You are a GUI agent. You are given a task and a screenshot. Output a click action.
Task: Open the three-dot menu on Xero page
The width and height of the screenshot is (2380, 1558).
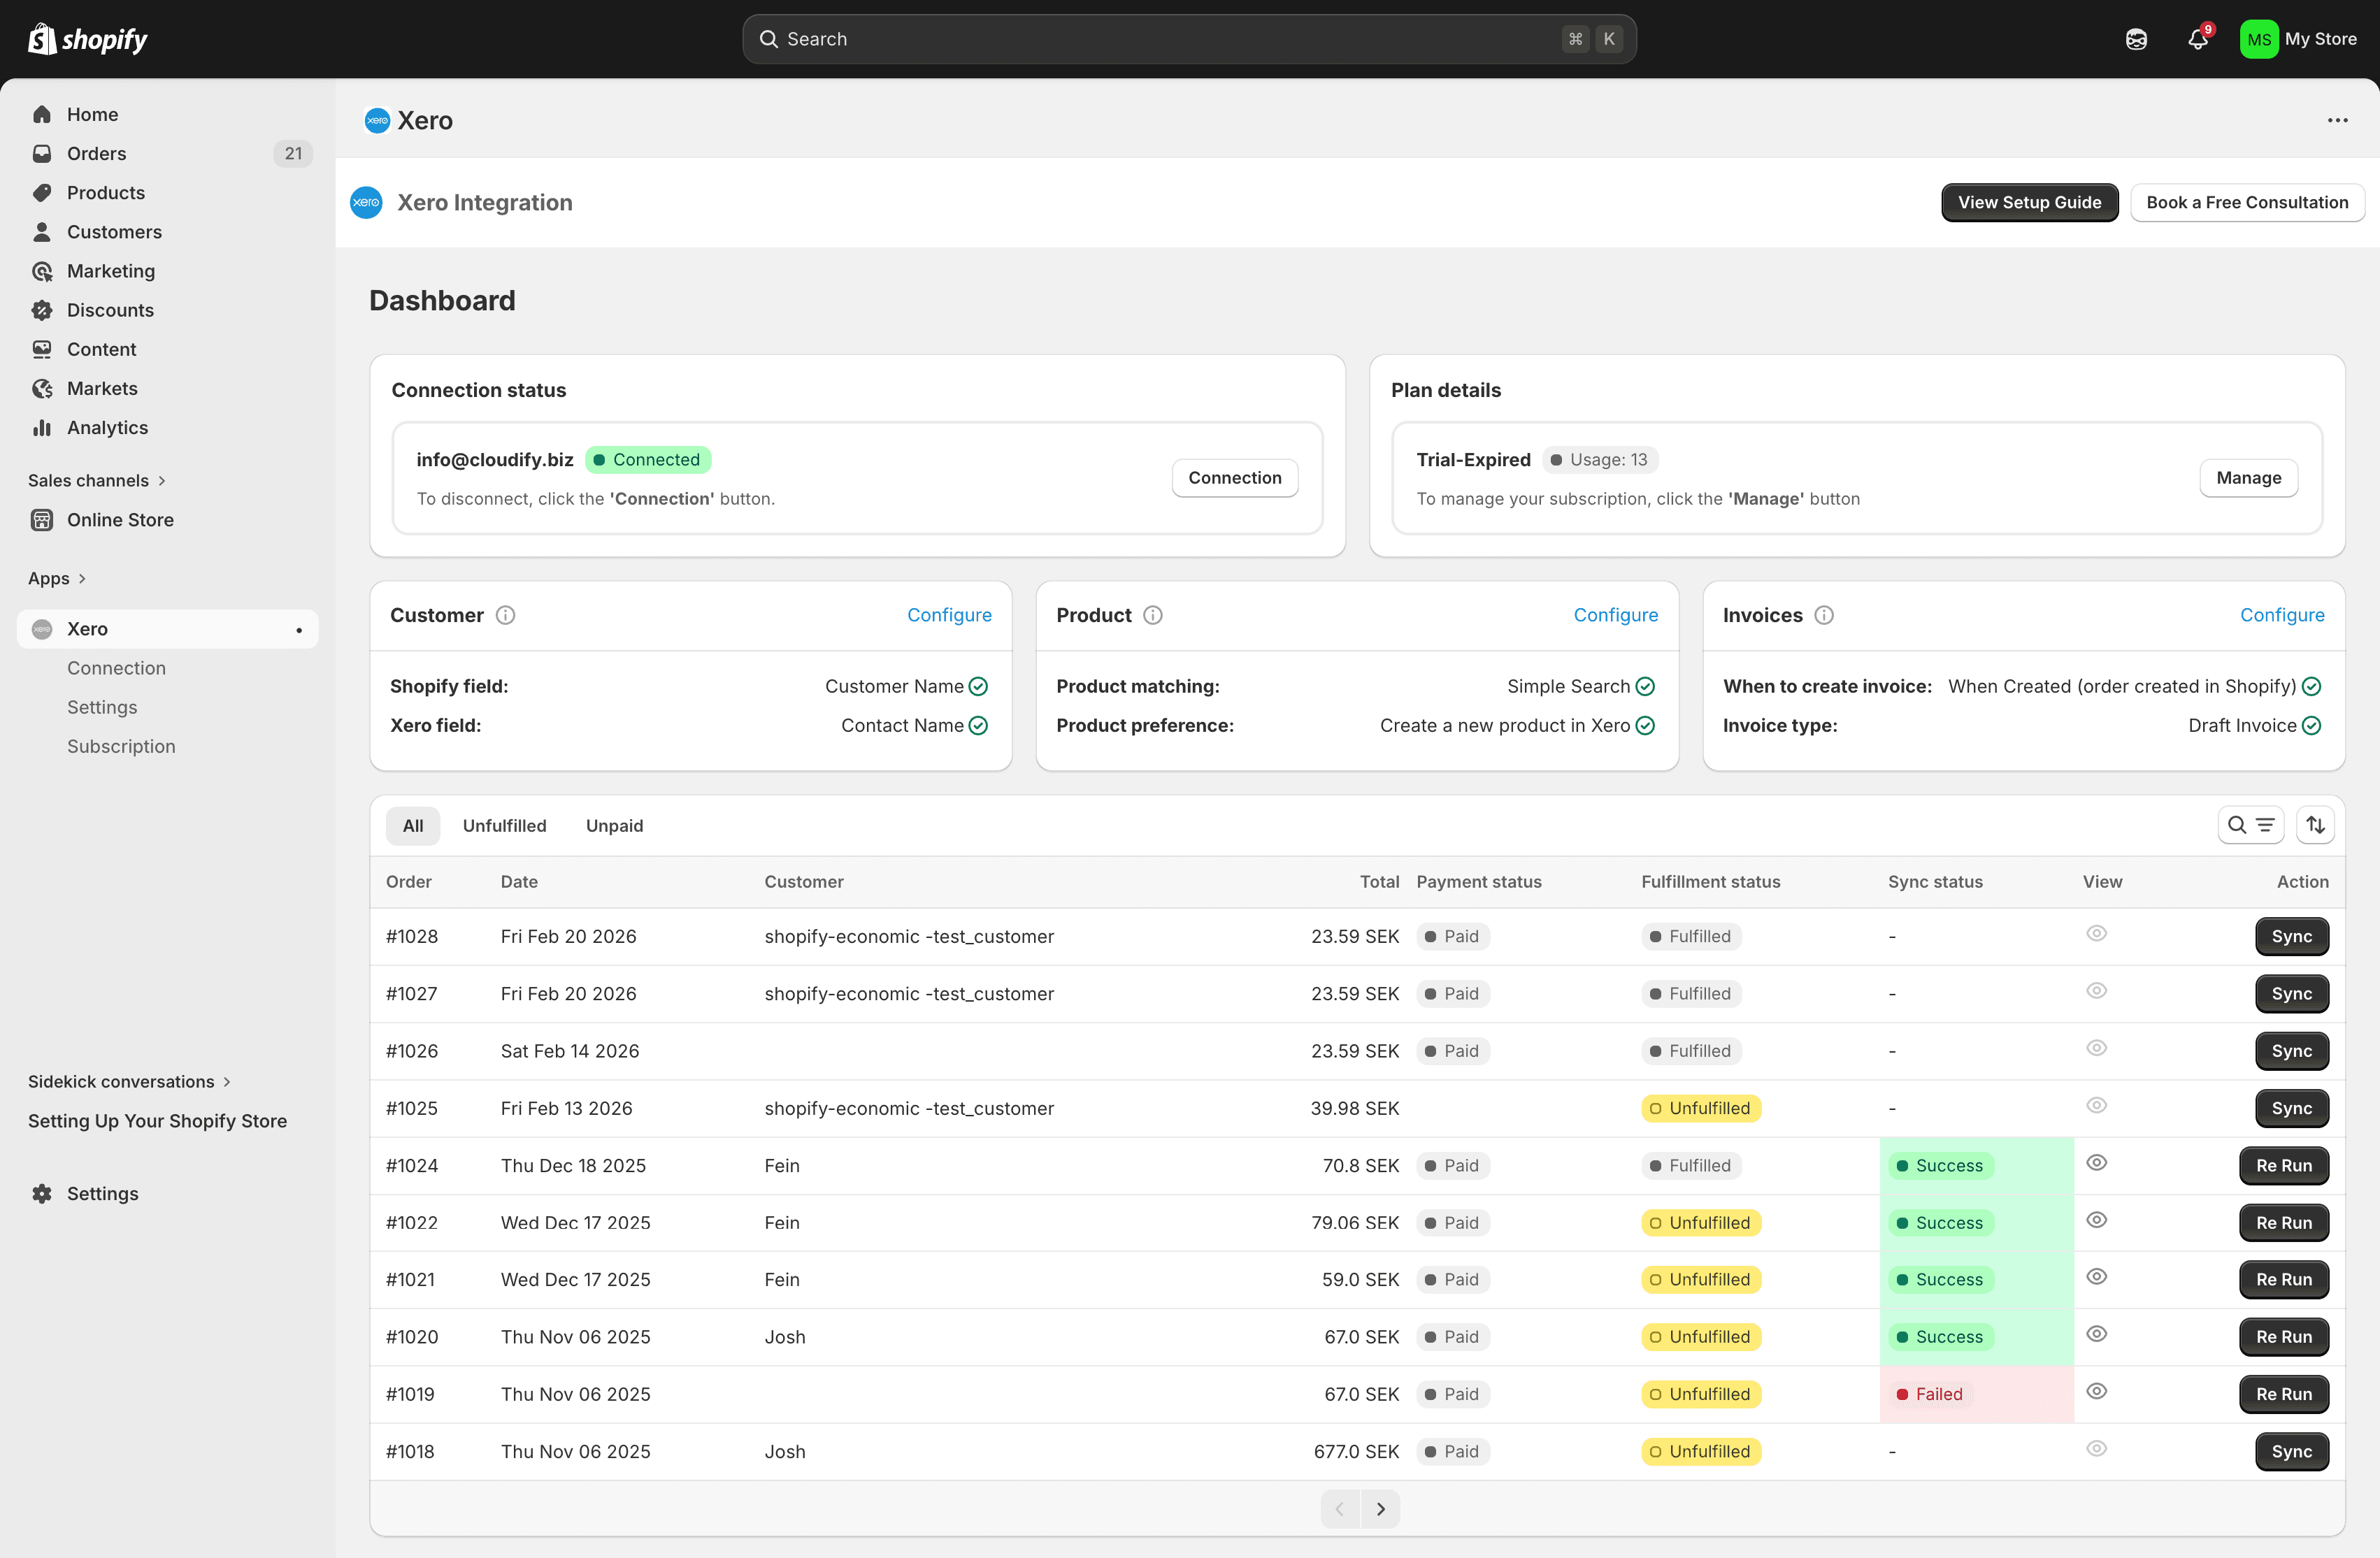(x=2337, y=120)
